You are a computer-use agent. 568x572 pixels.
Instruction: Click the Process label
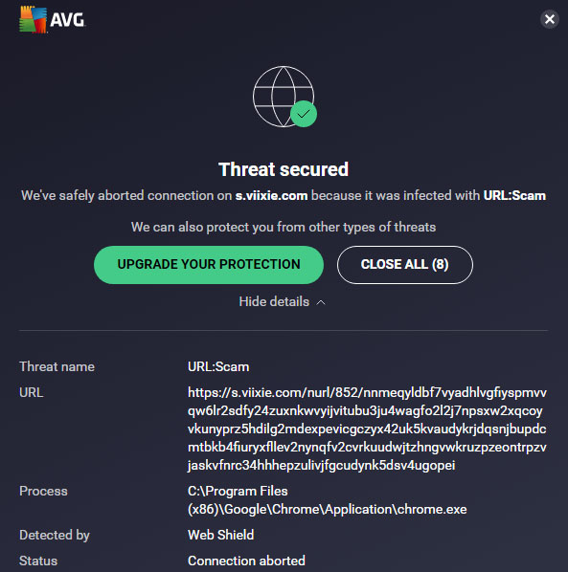(x=43, y=492)
